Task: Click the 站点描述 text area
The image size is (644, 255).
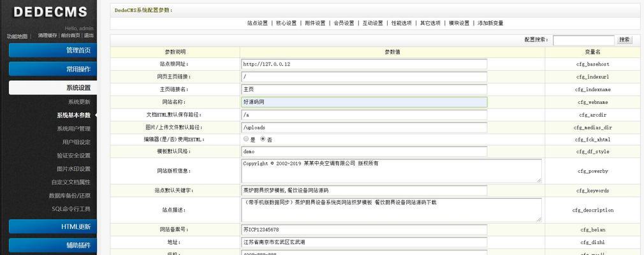Action: (391, 210)
